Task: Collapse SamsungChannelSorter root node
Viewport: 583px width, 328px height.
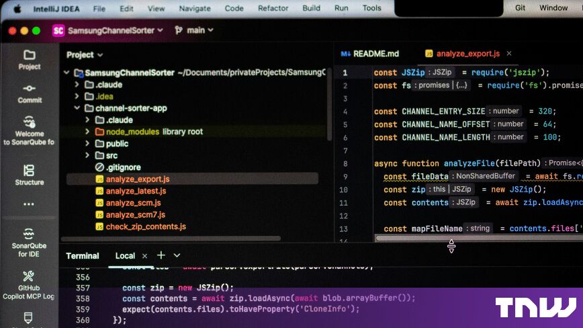Action: (x=66, y=73)
